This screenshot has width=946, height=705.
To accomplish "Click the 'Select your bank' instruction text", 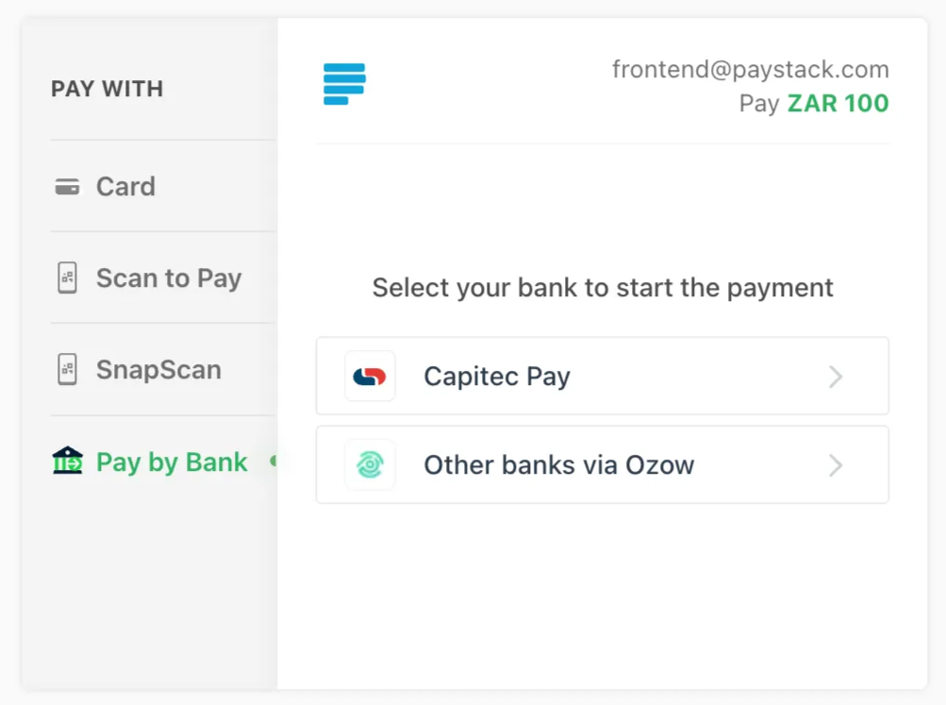I will (603, 288).
